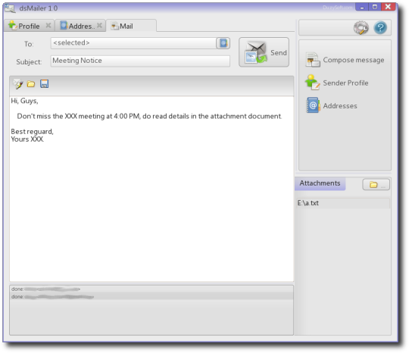
Task: Close the Profile tab
Action: coord(48,26)
